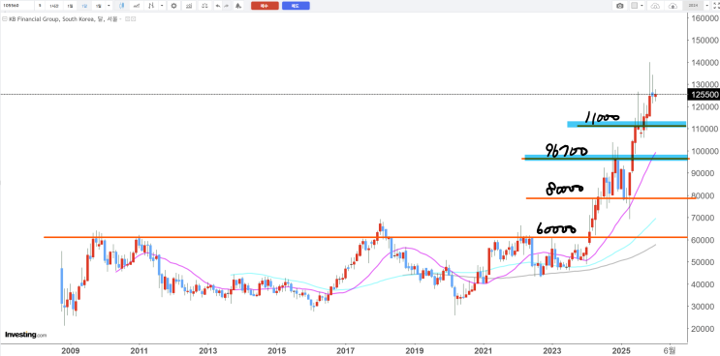Load chart layout from cloud
The width and height of the screenshot is (720, 356).
click(655, 6)
